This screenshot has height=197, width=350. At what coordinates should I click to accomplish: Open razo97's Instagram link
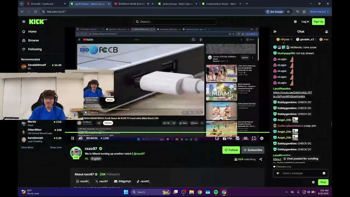point(83,181)
